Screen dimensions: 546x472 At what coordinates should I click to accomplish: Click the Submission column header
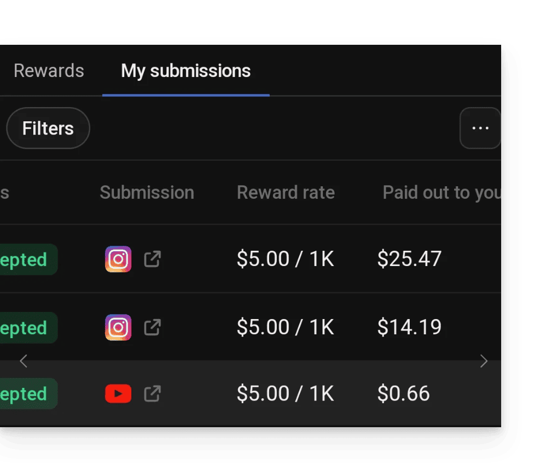tap(147, 192)
